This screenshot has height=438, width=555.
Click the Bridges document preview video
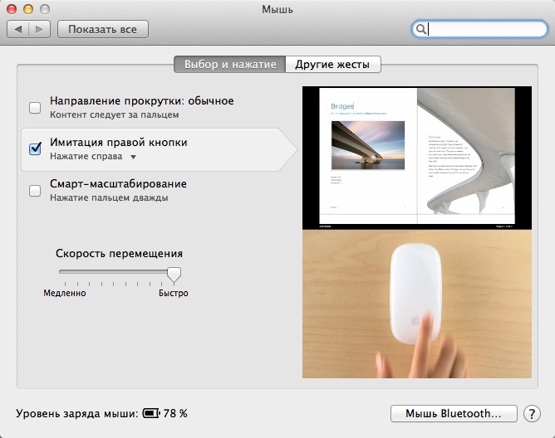[415, 157]
